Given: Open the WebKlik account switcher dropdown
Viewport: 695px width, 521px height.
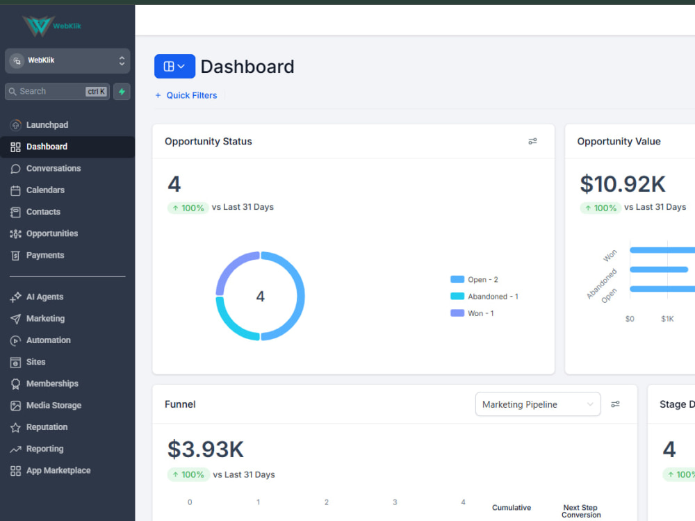Looking at the screenshot, I should click(x=67, y=60).
